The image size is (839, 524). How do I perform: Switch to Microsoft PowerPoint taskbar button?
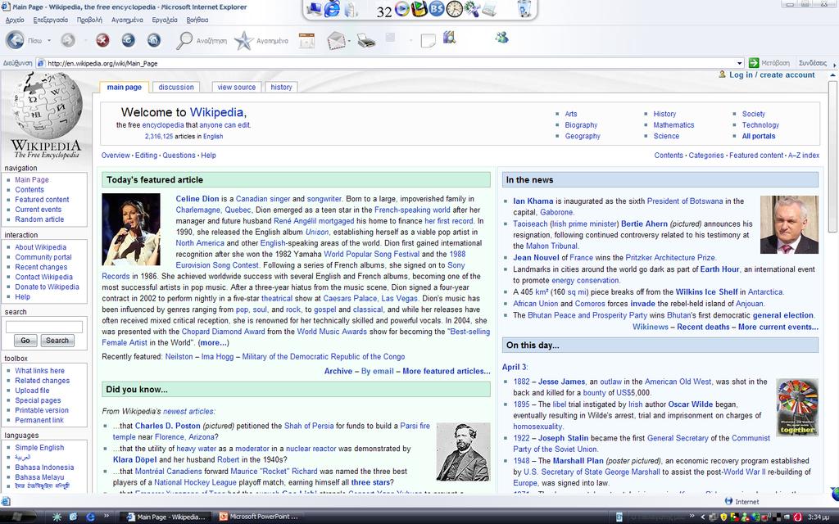point(259,517)
